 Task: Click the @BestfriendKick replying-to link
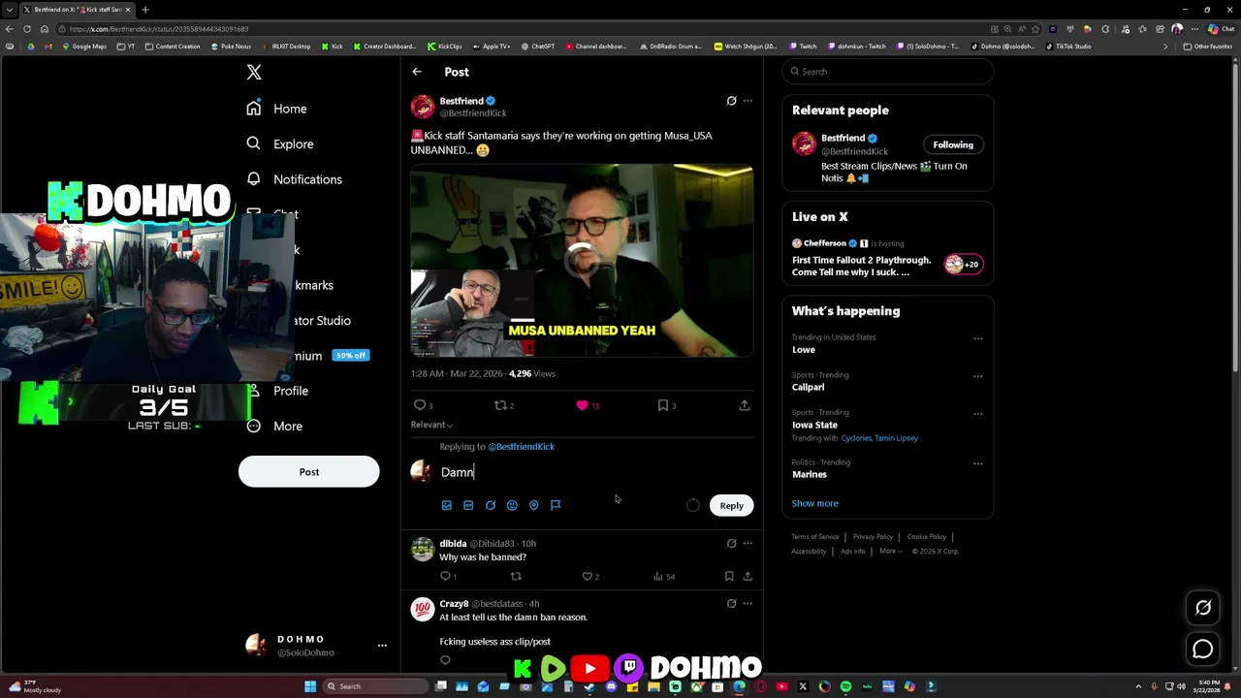pyautogui.click(x=521, y=447)
